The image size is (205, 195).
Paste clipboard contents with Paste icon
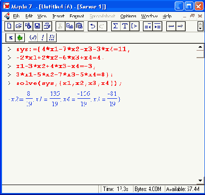(79, 26)
